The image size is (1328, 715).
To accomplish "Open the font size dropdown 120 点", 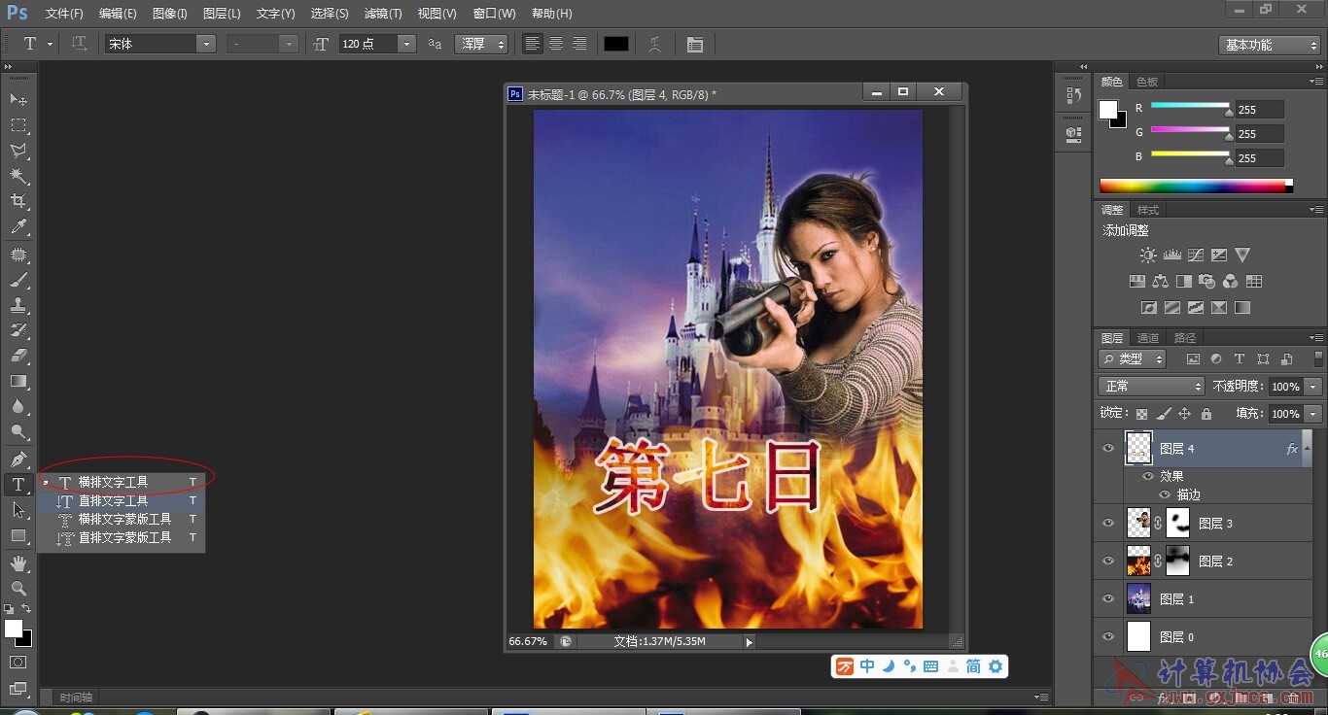I will click(406, 44).
